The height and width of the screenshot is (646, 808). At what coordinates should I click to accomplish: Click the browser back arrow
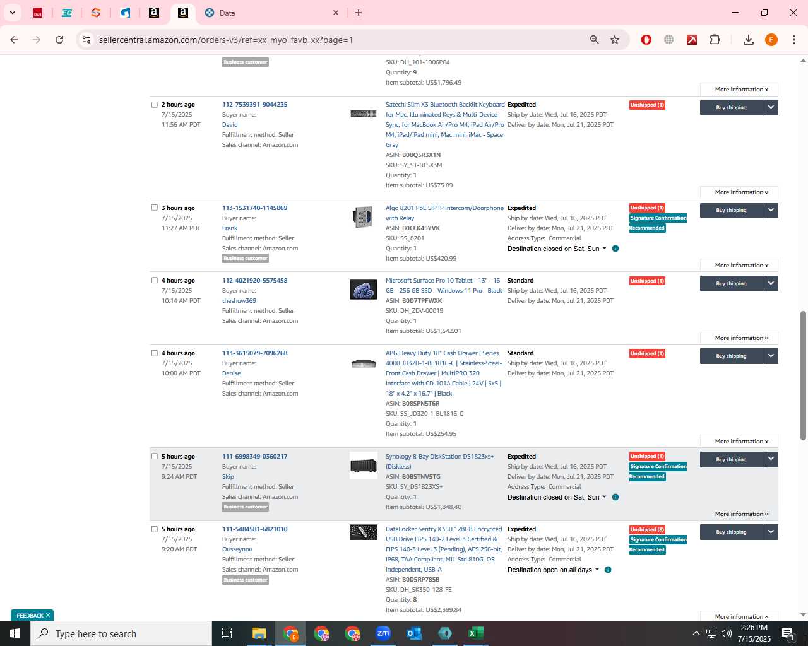pos(14,40)
